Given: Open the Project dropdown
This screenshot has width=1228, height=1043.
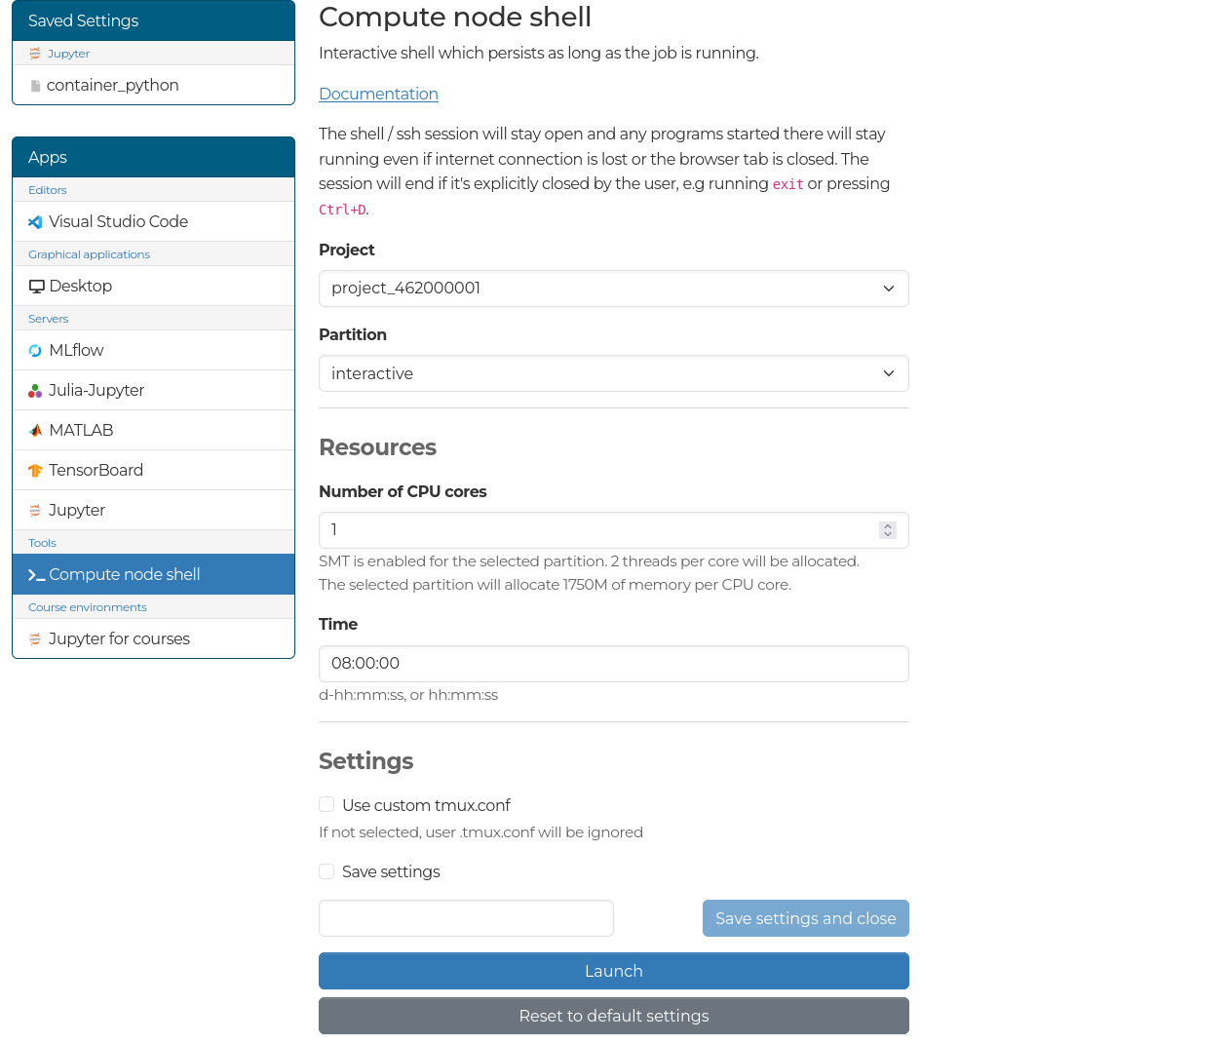Looking at the screenshot, I should 614,289.
